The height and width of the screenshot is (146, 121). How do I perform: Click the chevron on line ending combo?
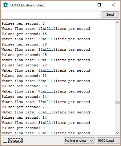(x=91, y=141)
